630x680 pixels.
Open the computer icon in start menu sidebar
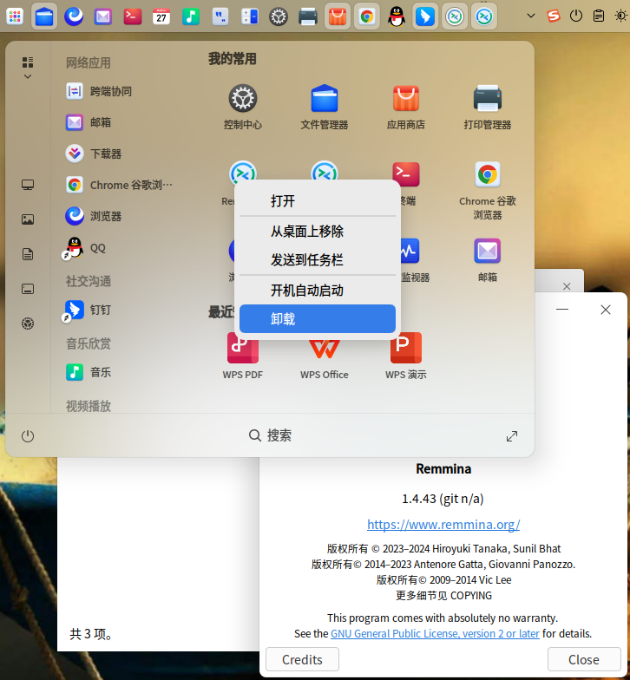28,186
